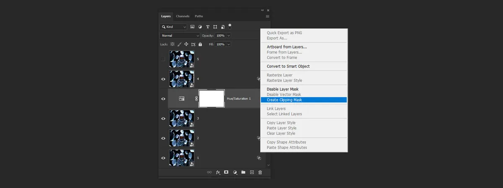
Task: Lock all padlock icon
Action: click(x=200, y=44)
